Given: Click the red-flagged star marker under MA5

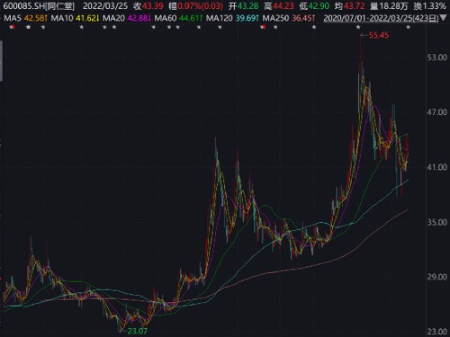Looking at the screenshot, I should pyautogui.click(x=12, y=27).
